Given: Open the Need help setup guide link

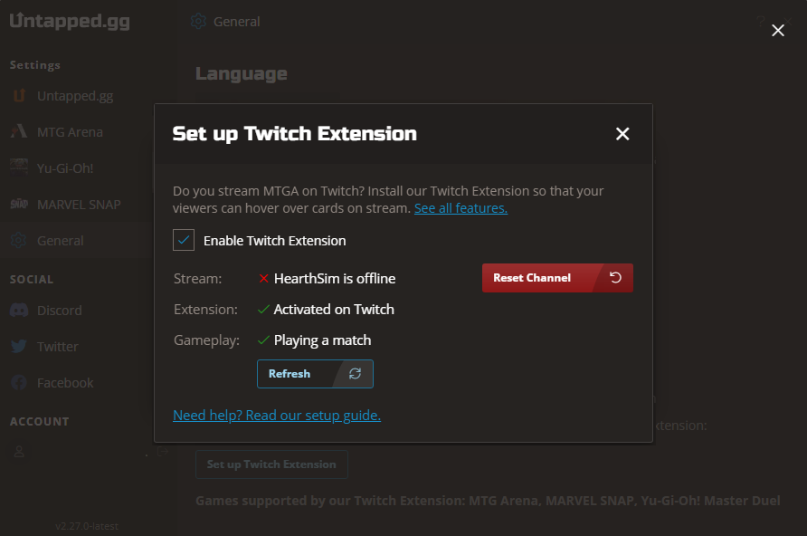Looking at the screenshot, I should (x=277, y=415).
